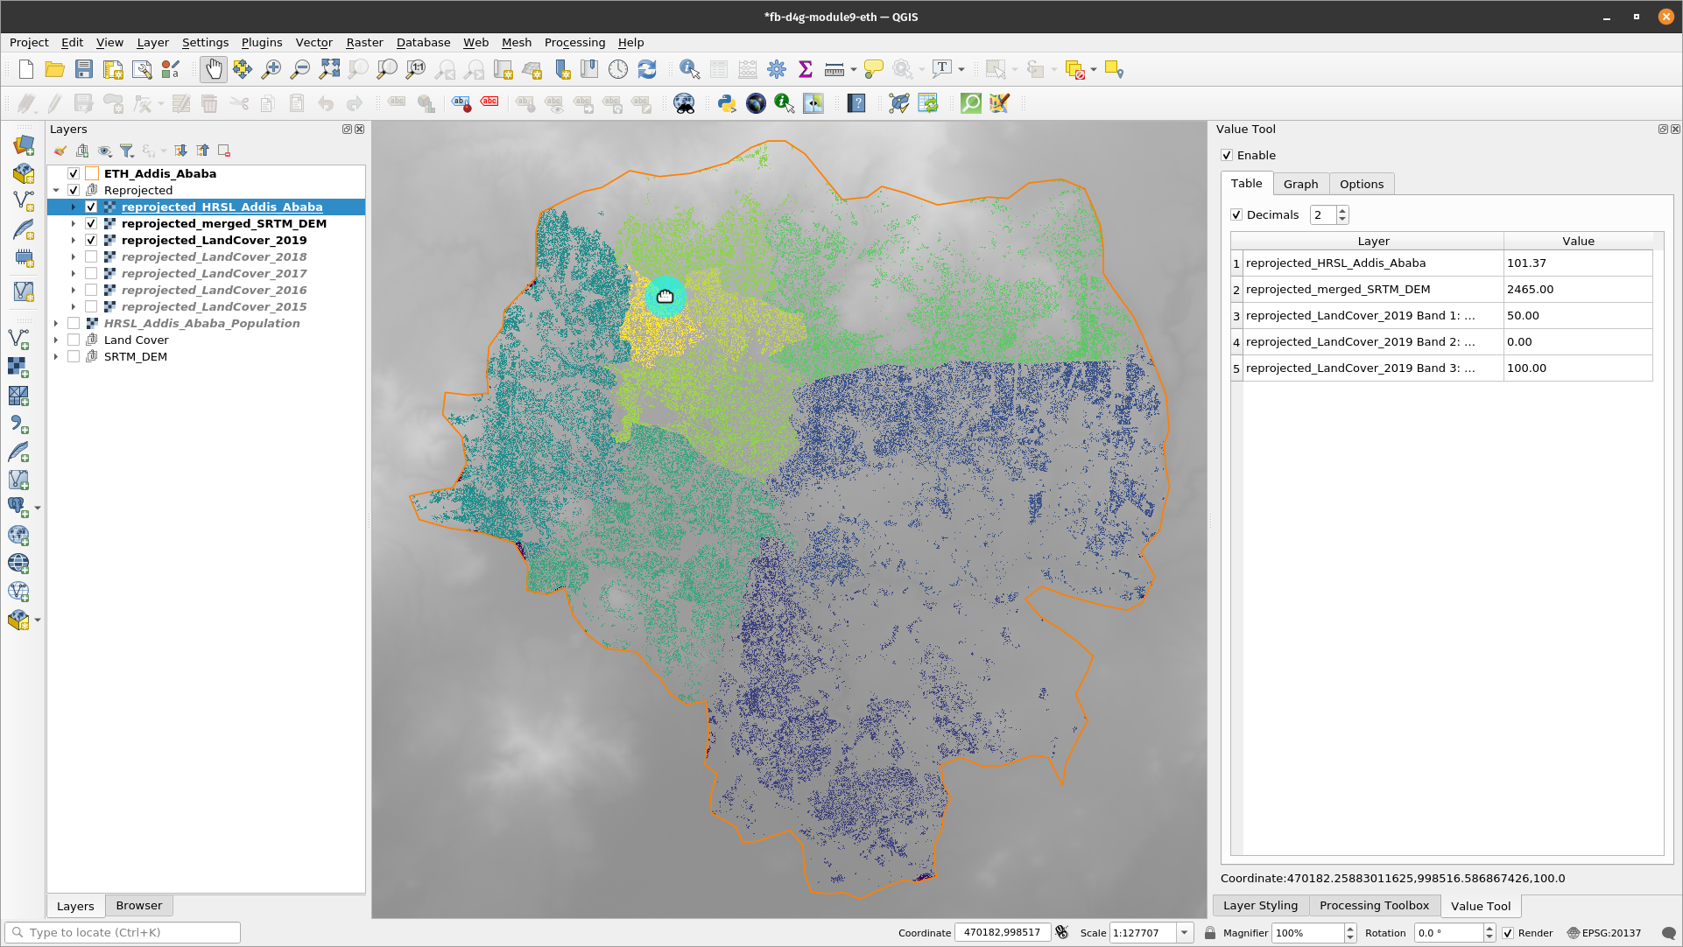Show the HRSL_Addis_Ababa_Population layer
The width and height of the screenshot is (1683, 947).
point(74,323)
